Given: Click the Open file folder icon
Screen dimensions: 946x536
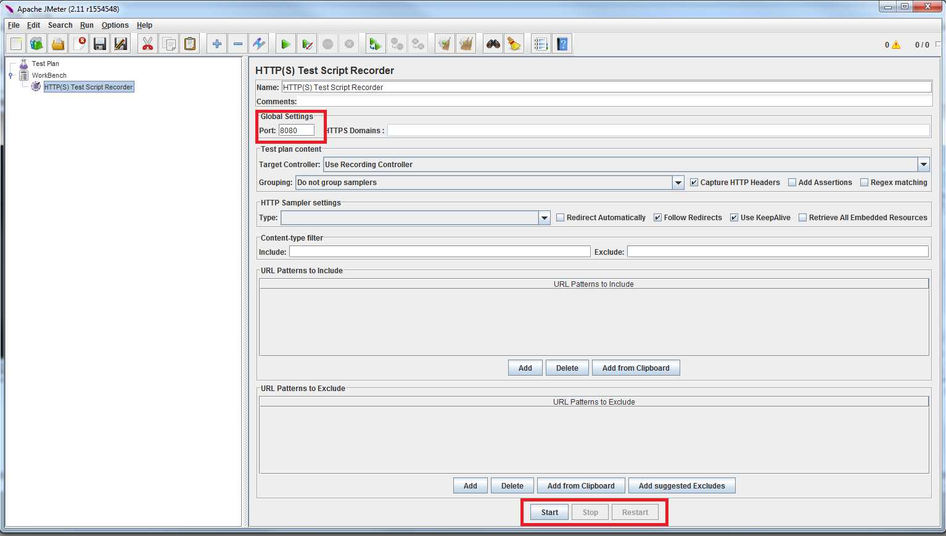Looking at the screenshot, I should point(58,44).
